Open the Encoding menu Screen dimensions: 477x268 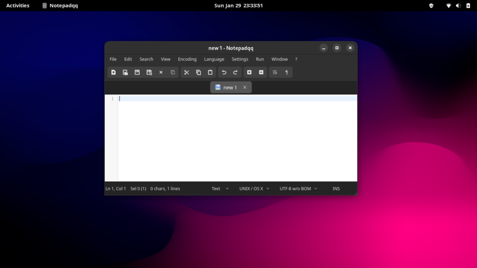187,59
